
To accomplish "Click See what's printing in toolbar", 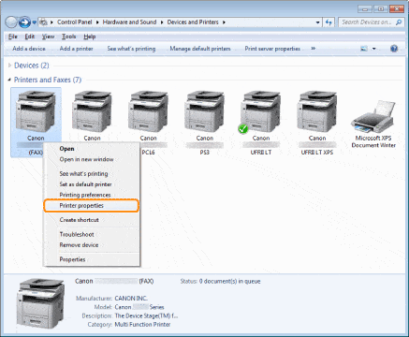I will pyautogui.click(x=131, y=49).
